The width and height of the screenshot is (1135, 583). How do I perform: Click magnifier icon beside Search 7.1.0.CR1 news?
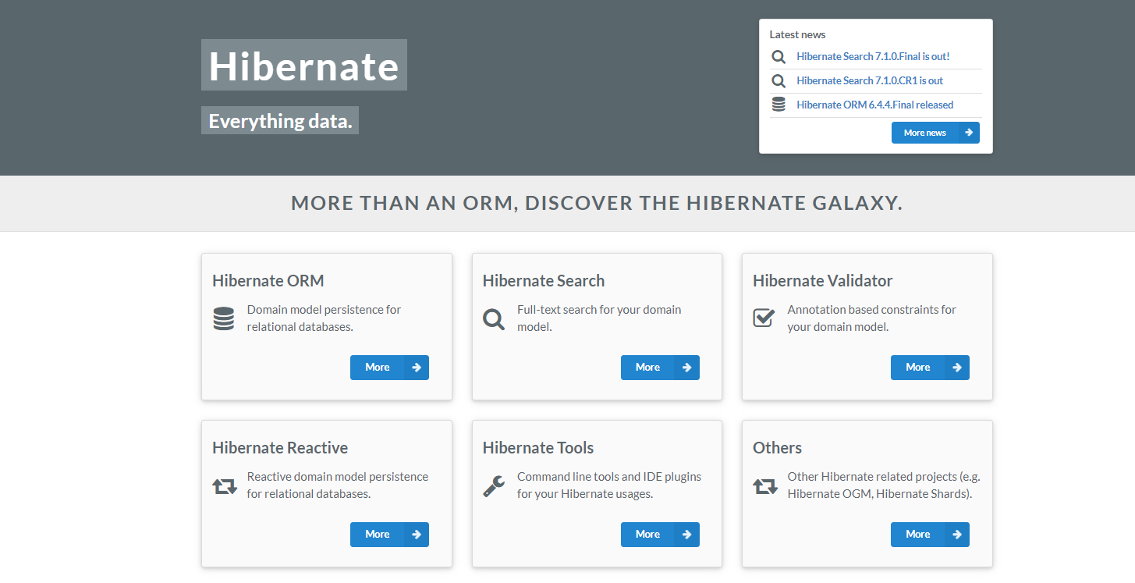pos(779,81)
